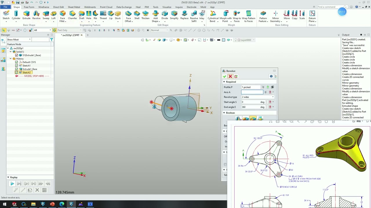
Task: Choose the Copy tool in Basic Editing
Action: click(294, 15)
